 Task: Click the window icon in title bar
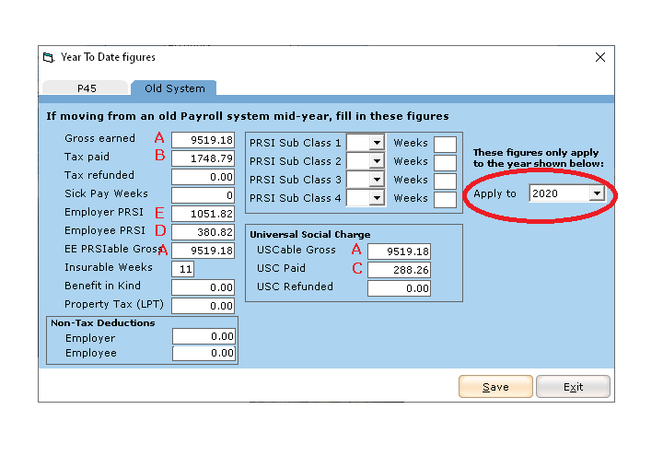[x=49, y=57]
